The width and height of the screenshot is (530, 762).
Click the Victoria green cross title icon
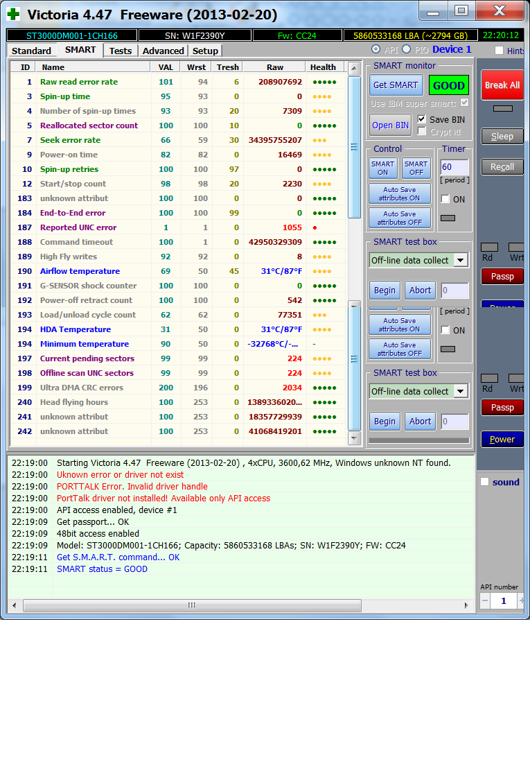click(x=13, y=14)
